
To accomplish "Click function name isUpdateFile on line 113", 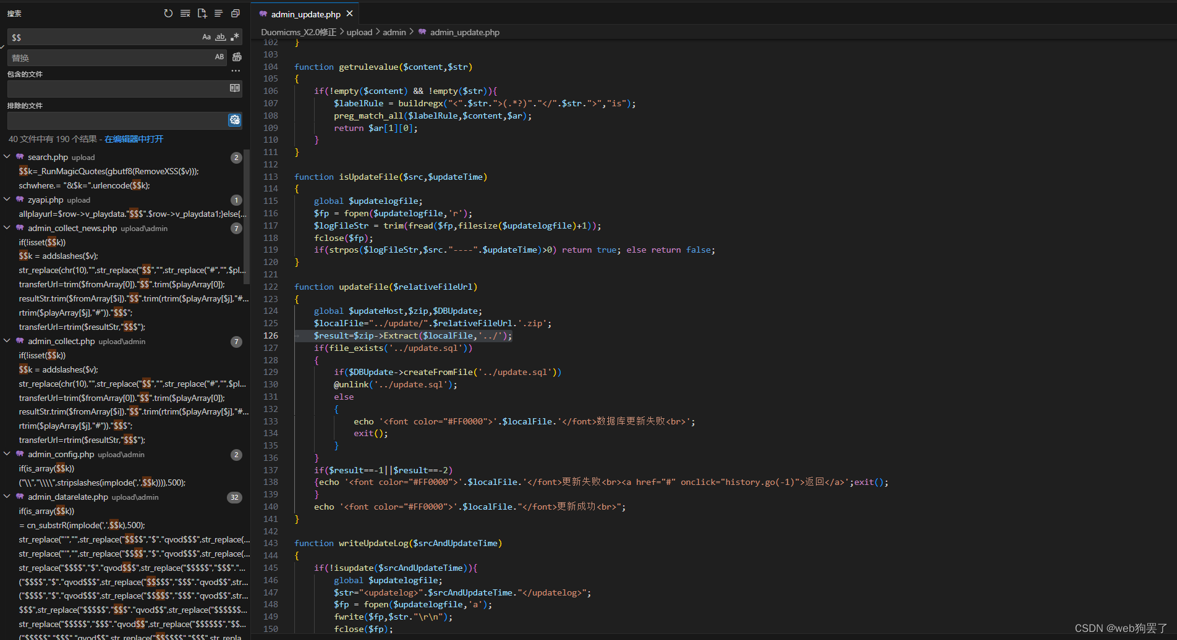I will pos(368,177).
